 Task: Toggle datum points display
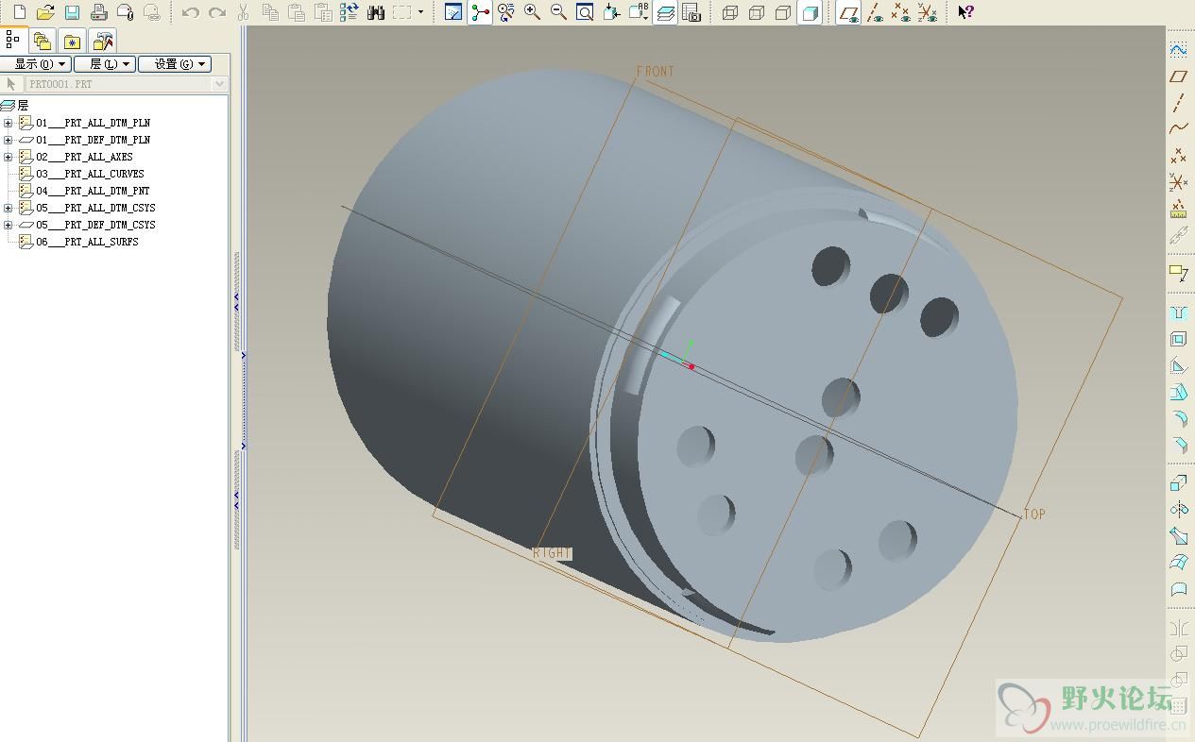(x=902, y=12)
